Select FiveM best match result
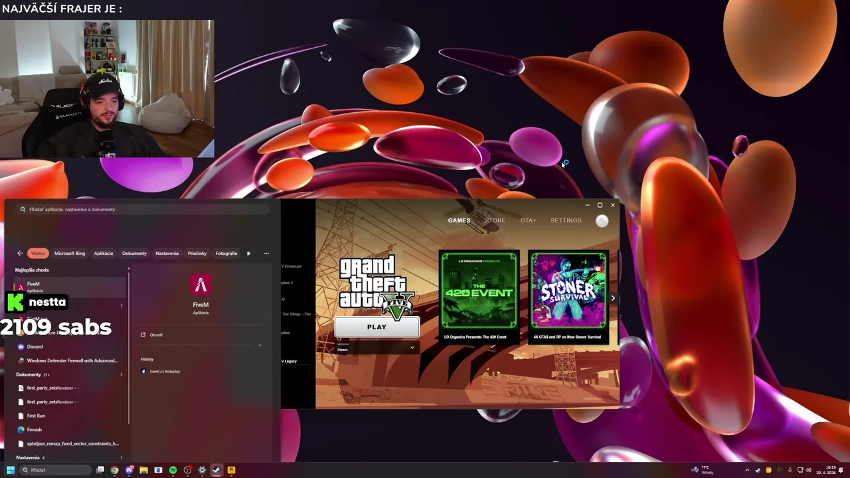Screen dimensions: 850x478 coord(69,287)
